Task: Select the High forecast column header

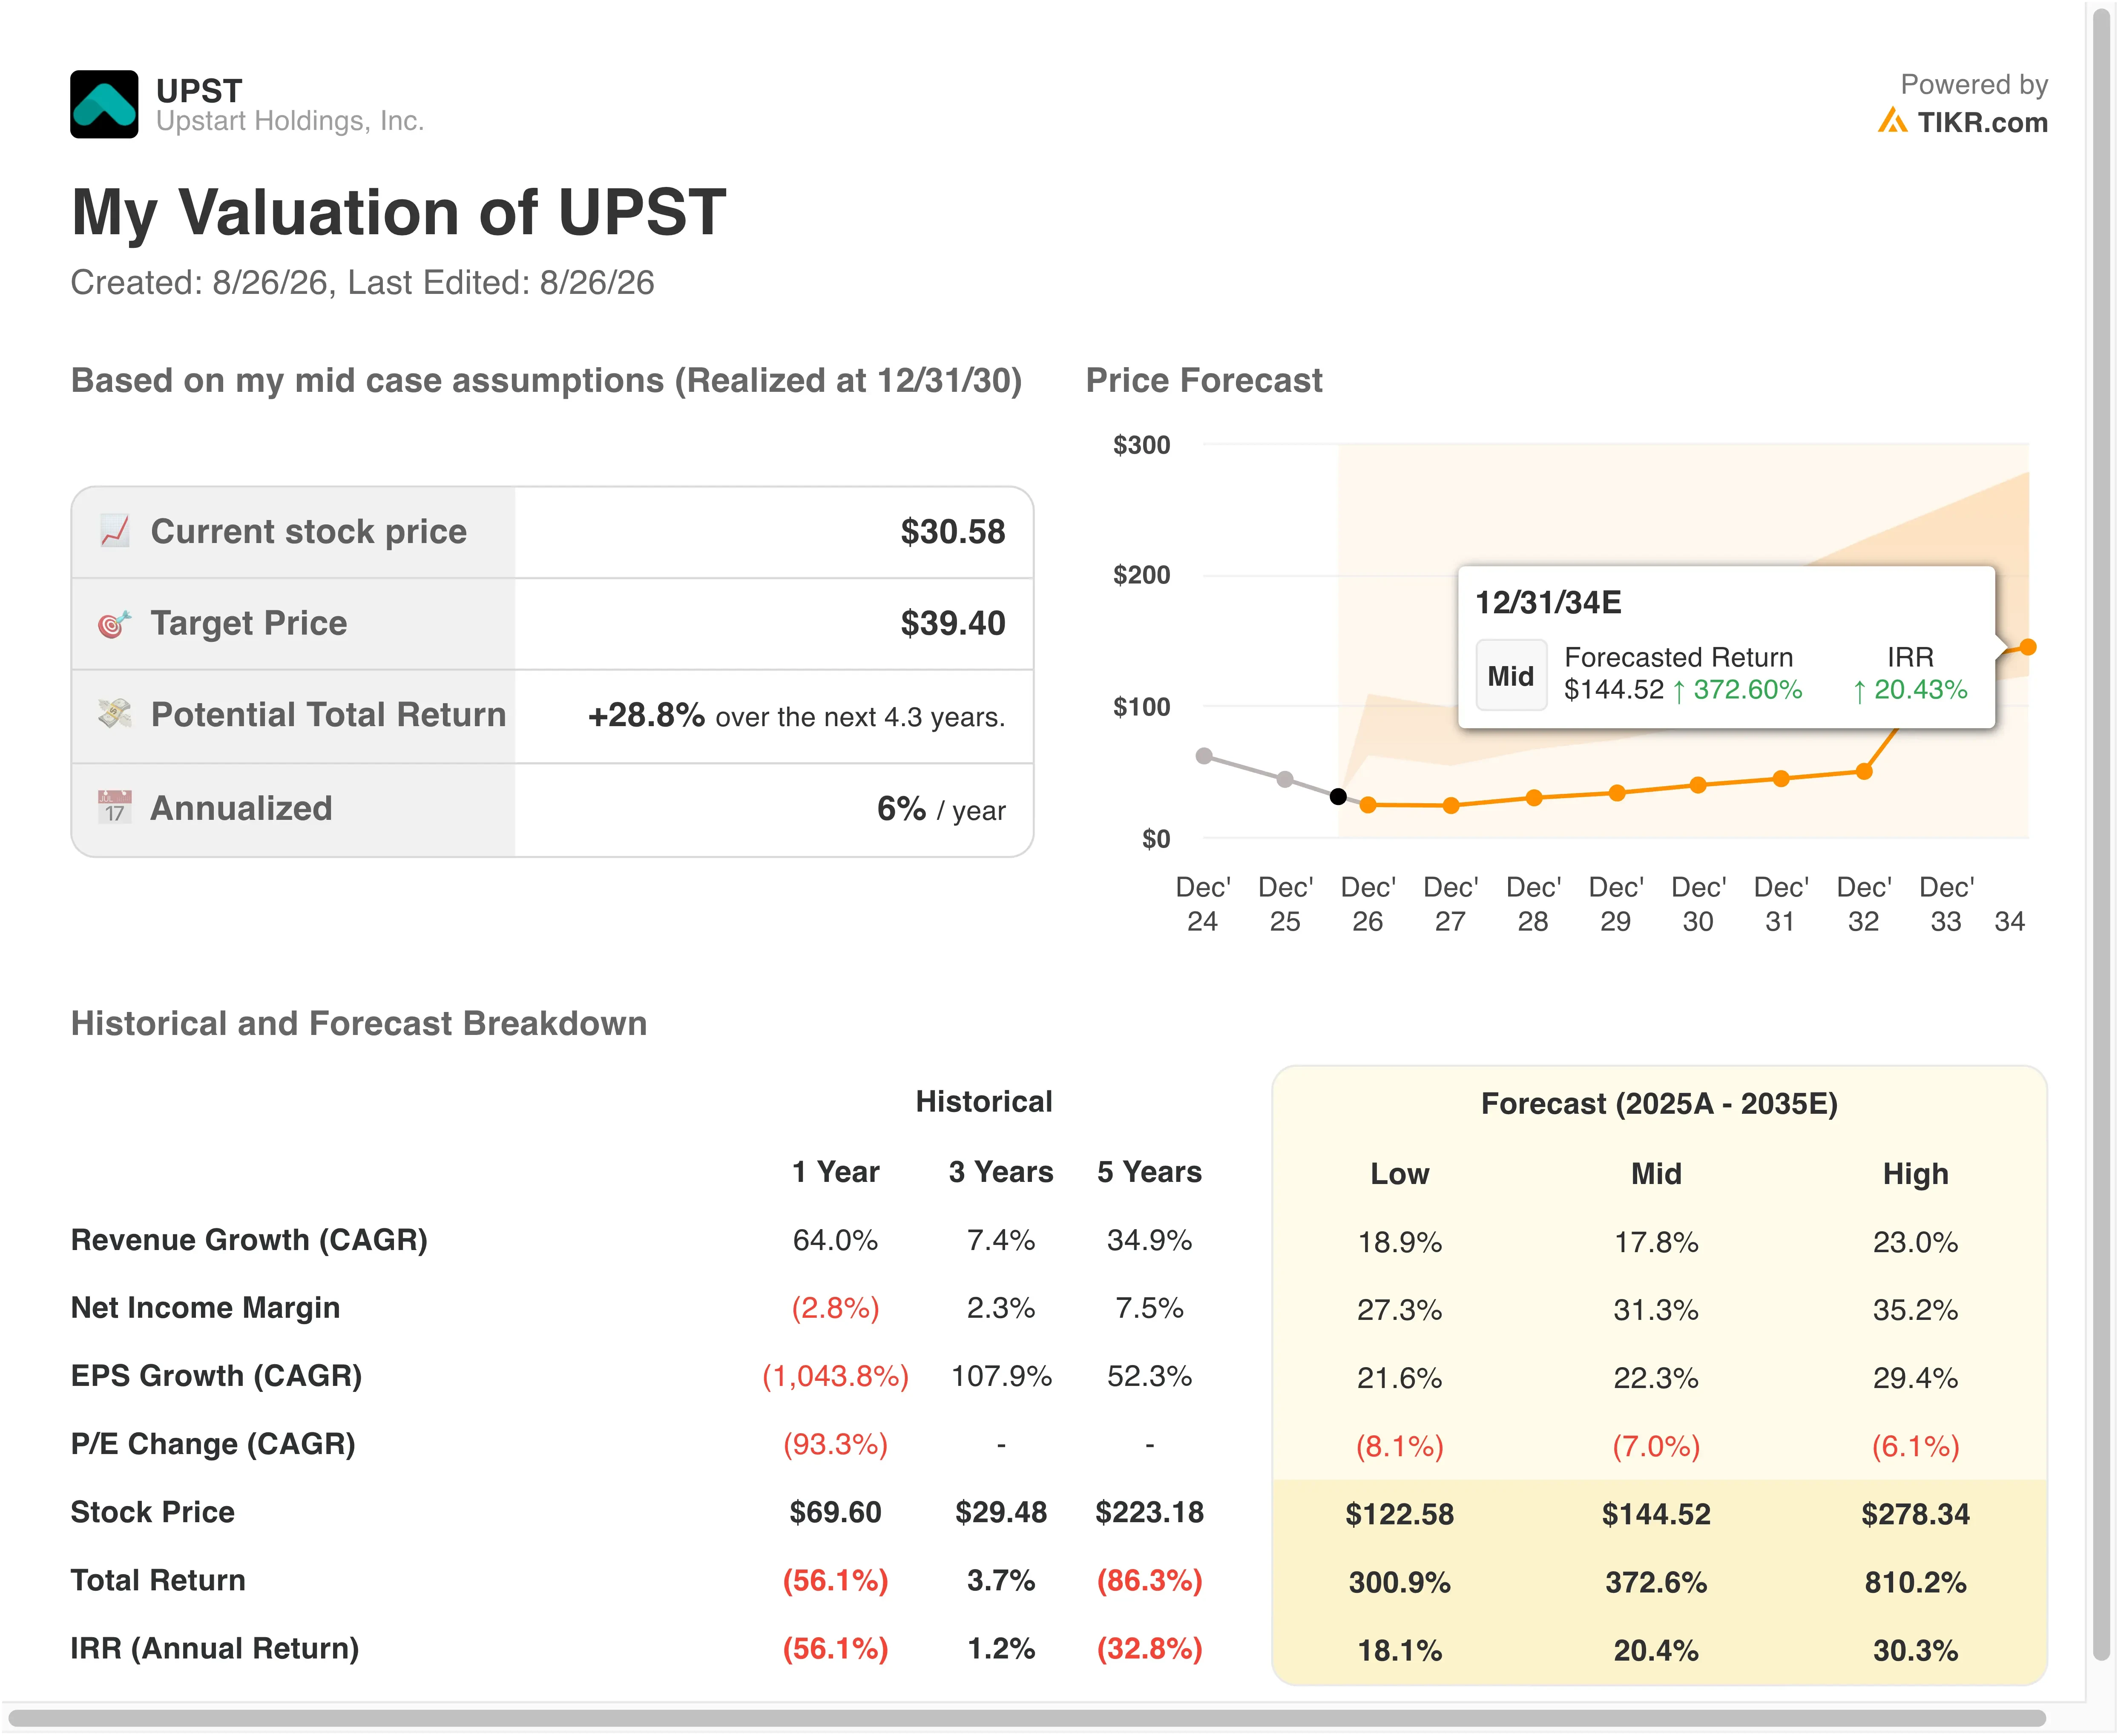Action: click(x=1915, y=1173)
